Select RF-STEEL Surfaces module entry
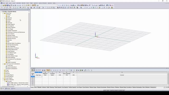 [19, 83]
